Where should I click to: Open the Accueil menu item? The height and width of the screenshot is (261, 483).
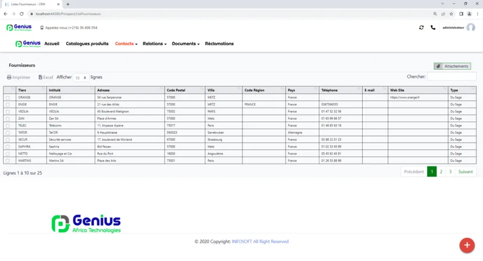[52, 44]
